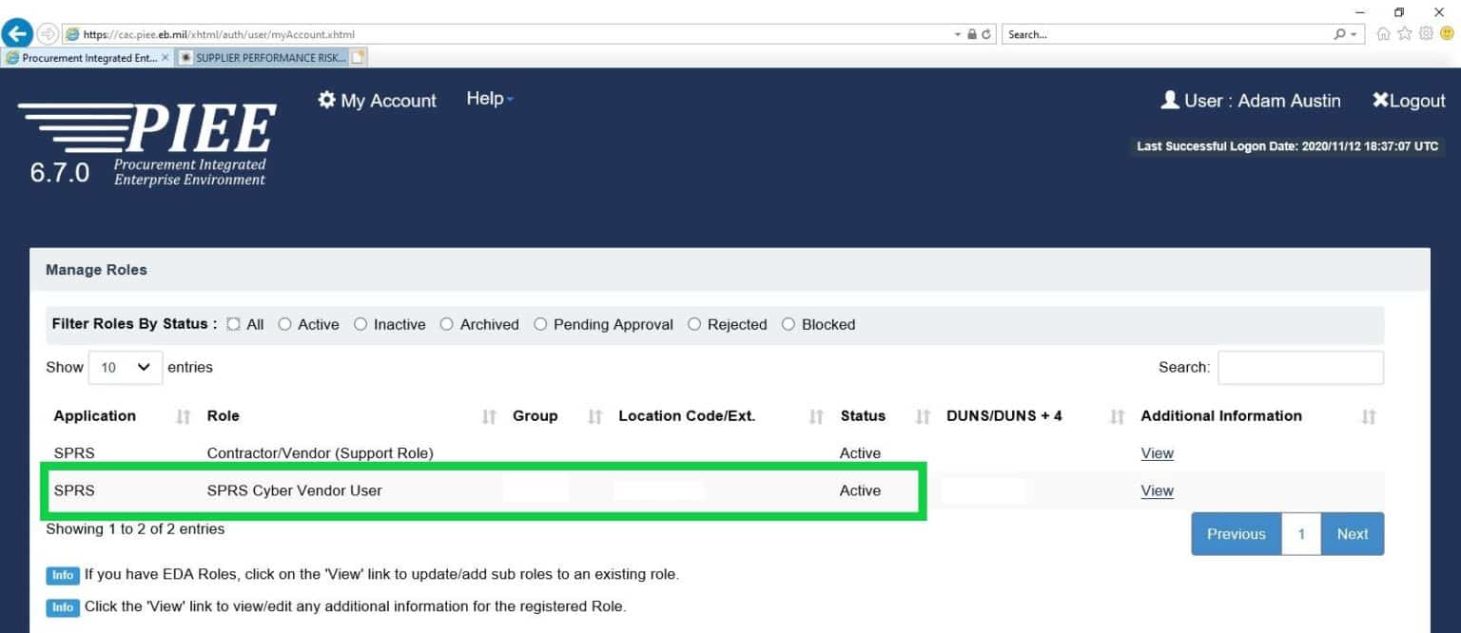The image size is (1461, 633).
Task: Click the table Search input field
Action: (1300, 368)
